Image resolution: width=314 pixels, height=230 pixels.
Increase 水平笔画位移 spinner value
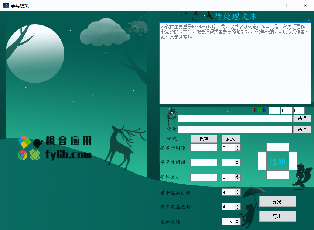[x=238, y=191]
